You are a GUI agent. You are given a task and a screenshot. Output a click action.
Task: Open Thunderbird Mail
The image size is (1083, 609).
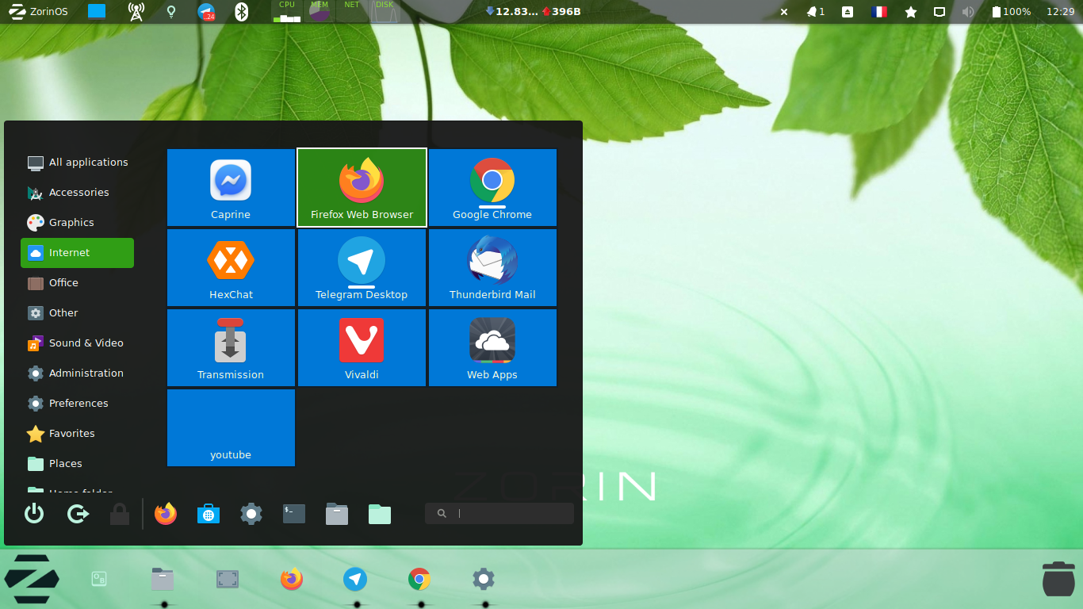point(492,267)
